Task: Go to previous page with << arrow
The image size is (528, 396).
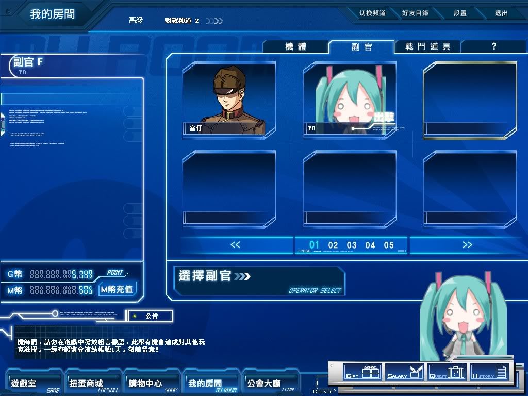Action: [235, 245]
